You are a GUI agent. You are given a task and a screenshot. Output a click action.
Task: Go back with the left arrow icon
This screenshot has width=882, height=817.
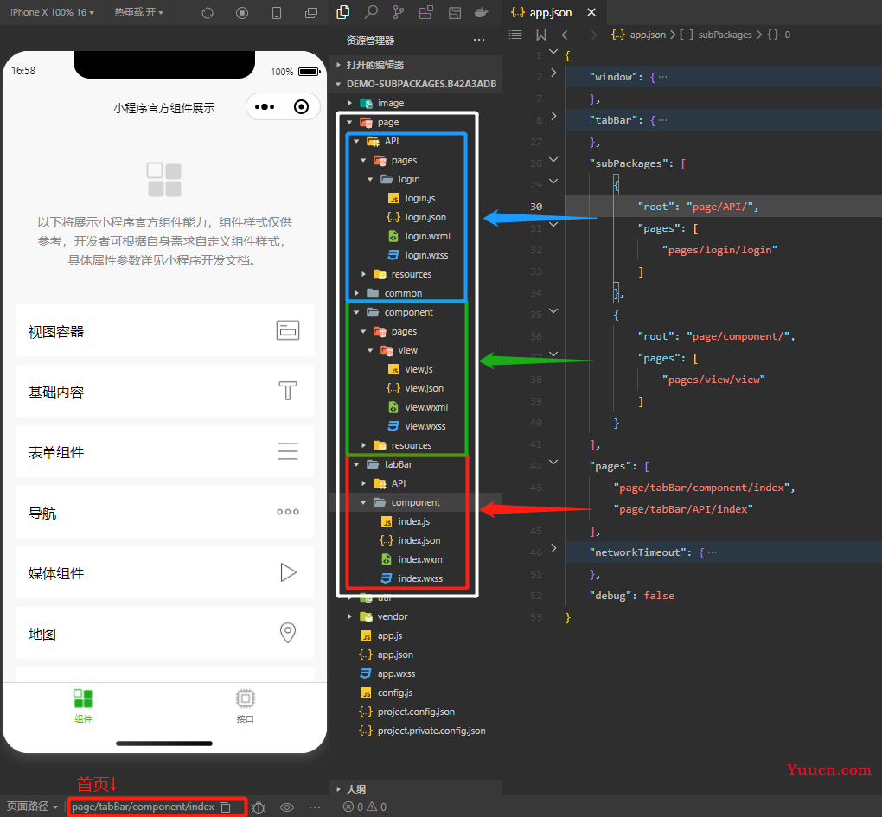coord(567,35)
